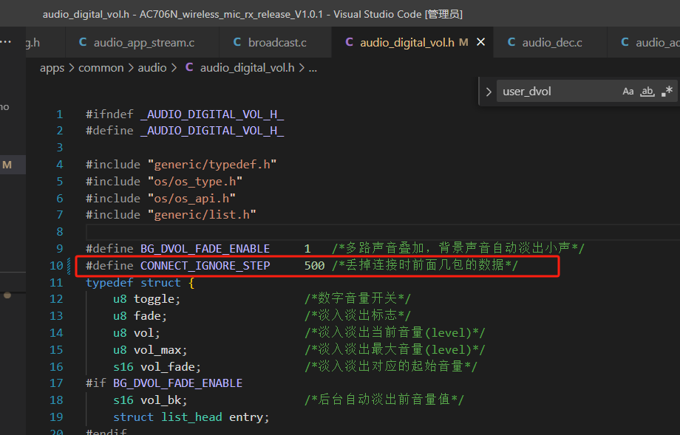This screenshot has width=680, height=435.
Task: Click the value 500 on line 10
Action: (314, 266)
